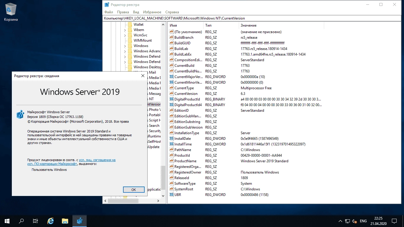The image size is (404, 227).
Task: Open the Windows Start menu
Action: 7,221
